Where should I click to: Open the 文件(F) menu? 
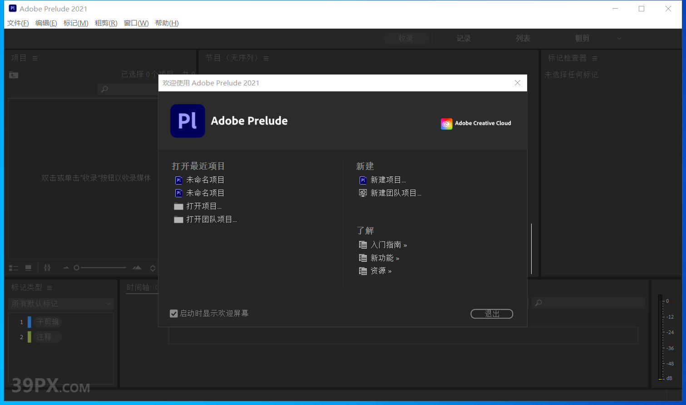click(18, 23)
